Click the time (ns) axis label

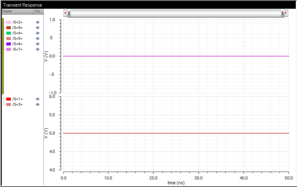(x=176, y=183)
